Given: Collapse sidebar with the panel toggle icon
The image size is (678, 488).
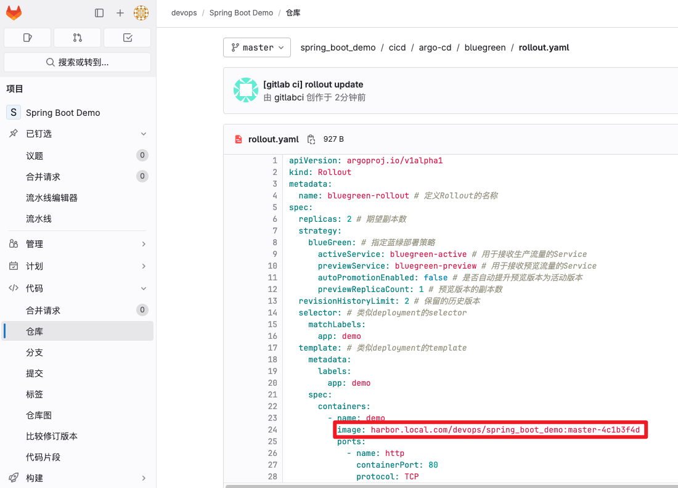Looking at the screenshot, I should (x=99, y=12).
